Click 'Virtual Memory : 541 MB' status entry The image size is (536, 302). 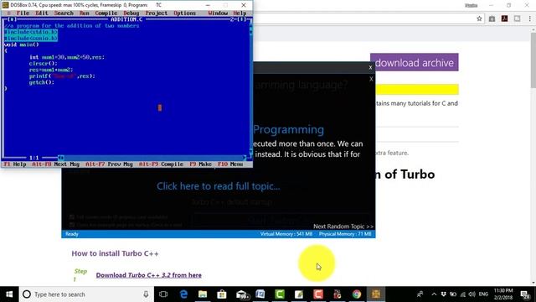coord(286,234)
